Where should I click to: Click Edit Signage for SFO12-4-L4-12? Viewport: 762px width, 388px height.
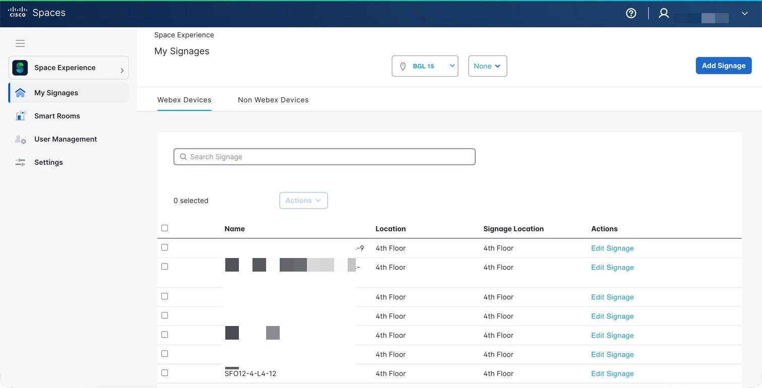tap(612, 373)
